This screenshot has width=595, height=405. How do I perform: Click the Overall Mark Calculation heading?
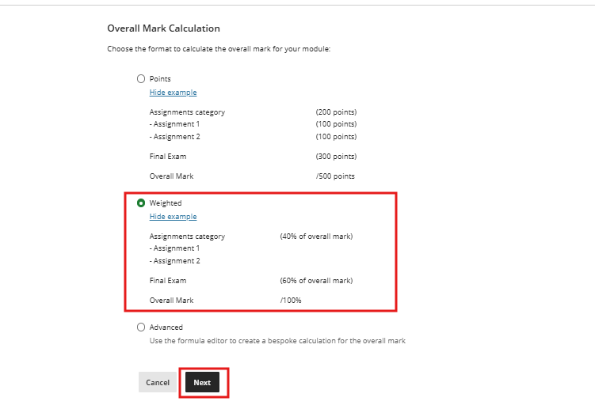[163, 28]
